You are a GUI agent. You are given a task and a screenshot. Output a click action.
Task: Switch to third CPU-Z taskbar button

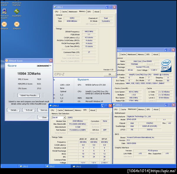84,166
